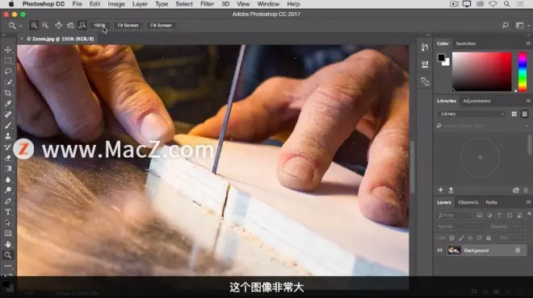The height and width of the screenshot is (298, 533).
Task: Show library items as grid view
Action: [514, 114]
